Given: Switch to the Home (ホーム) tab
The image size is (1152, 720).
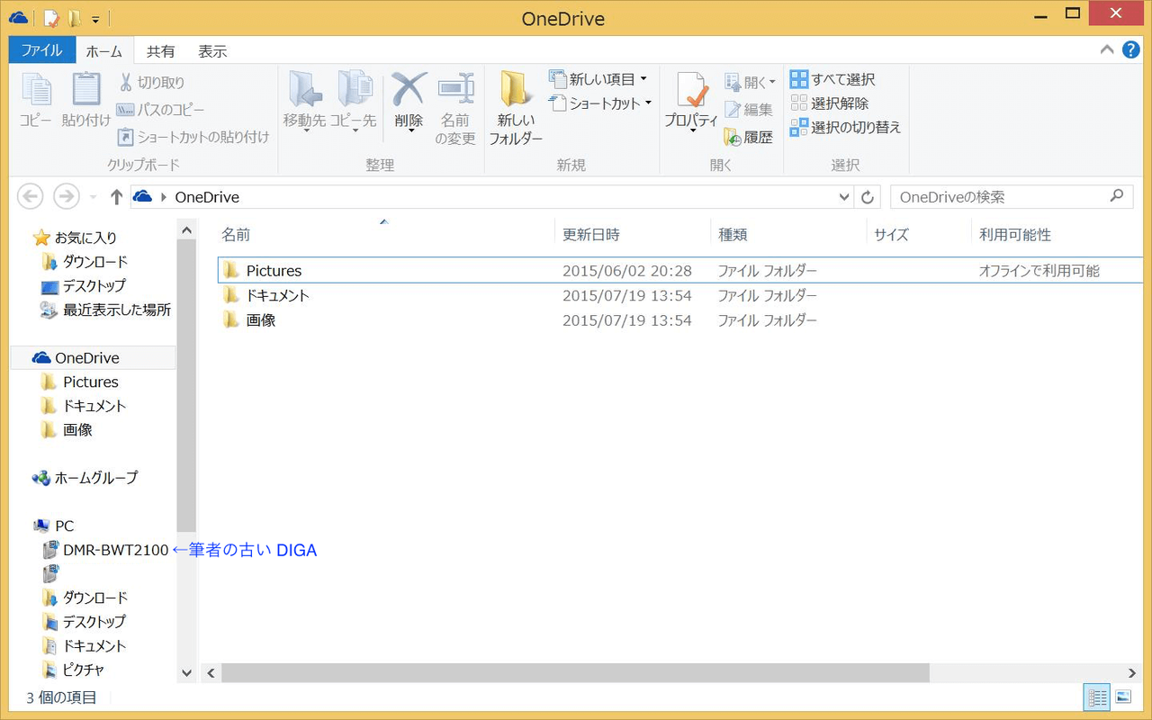Looking at the screenshot, I should (104, 51).
